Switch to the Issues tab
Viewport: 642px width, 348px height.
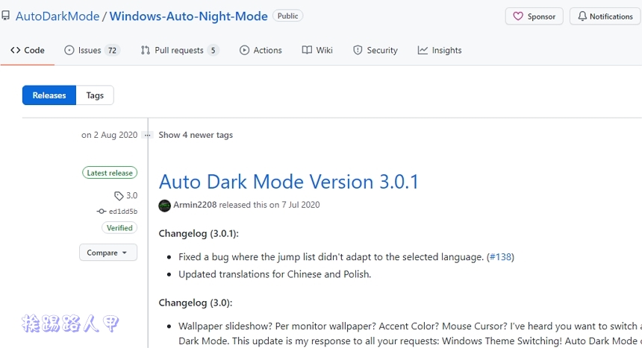92,50
